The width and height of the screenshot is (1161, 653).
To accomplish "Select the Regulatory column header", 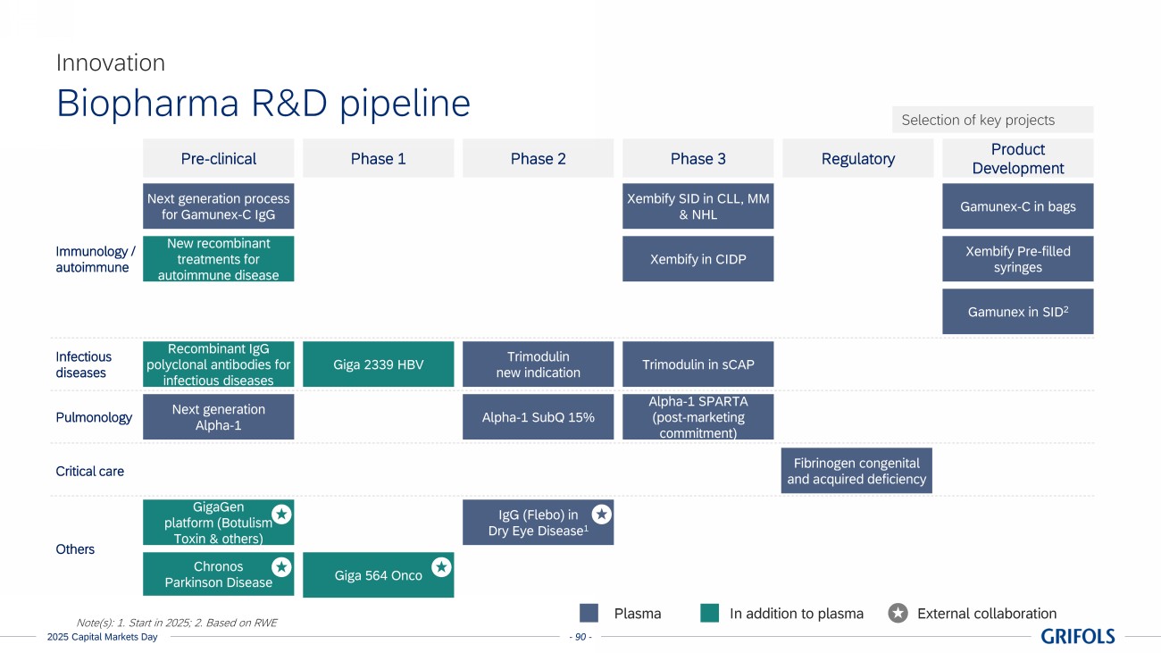I will 858,159.
